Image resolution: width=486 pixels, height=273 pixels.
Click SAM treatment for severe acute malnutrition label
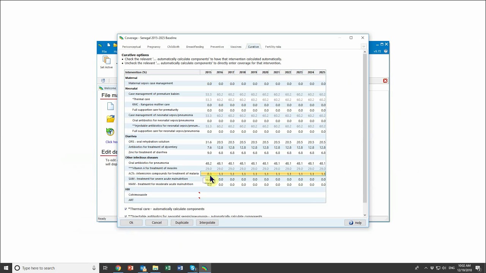pos(158,179)
